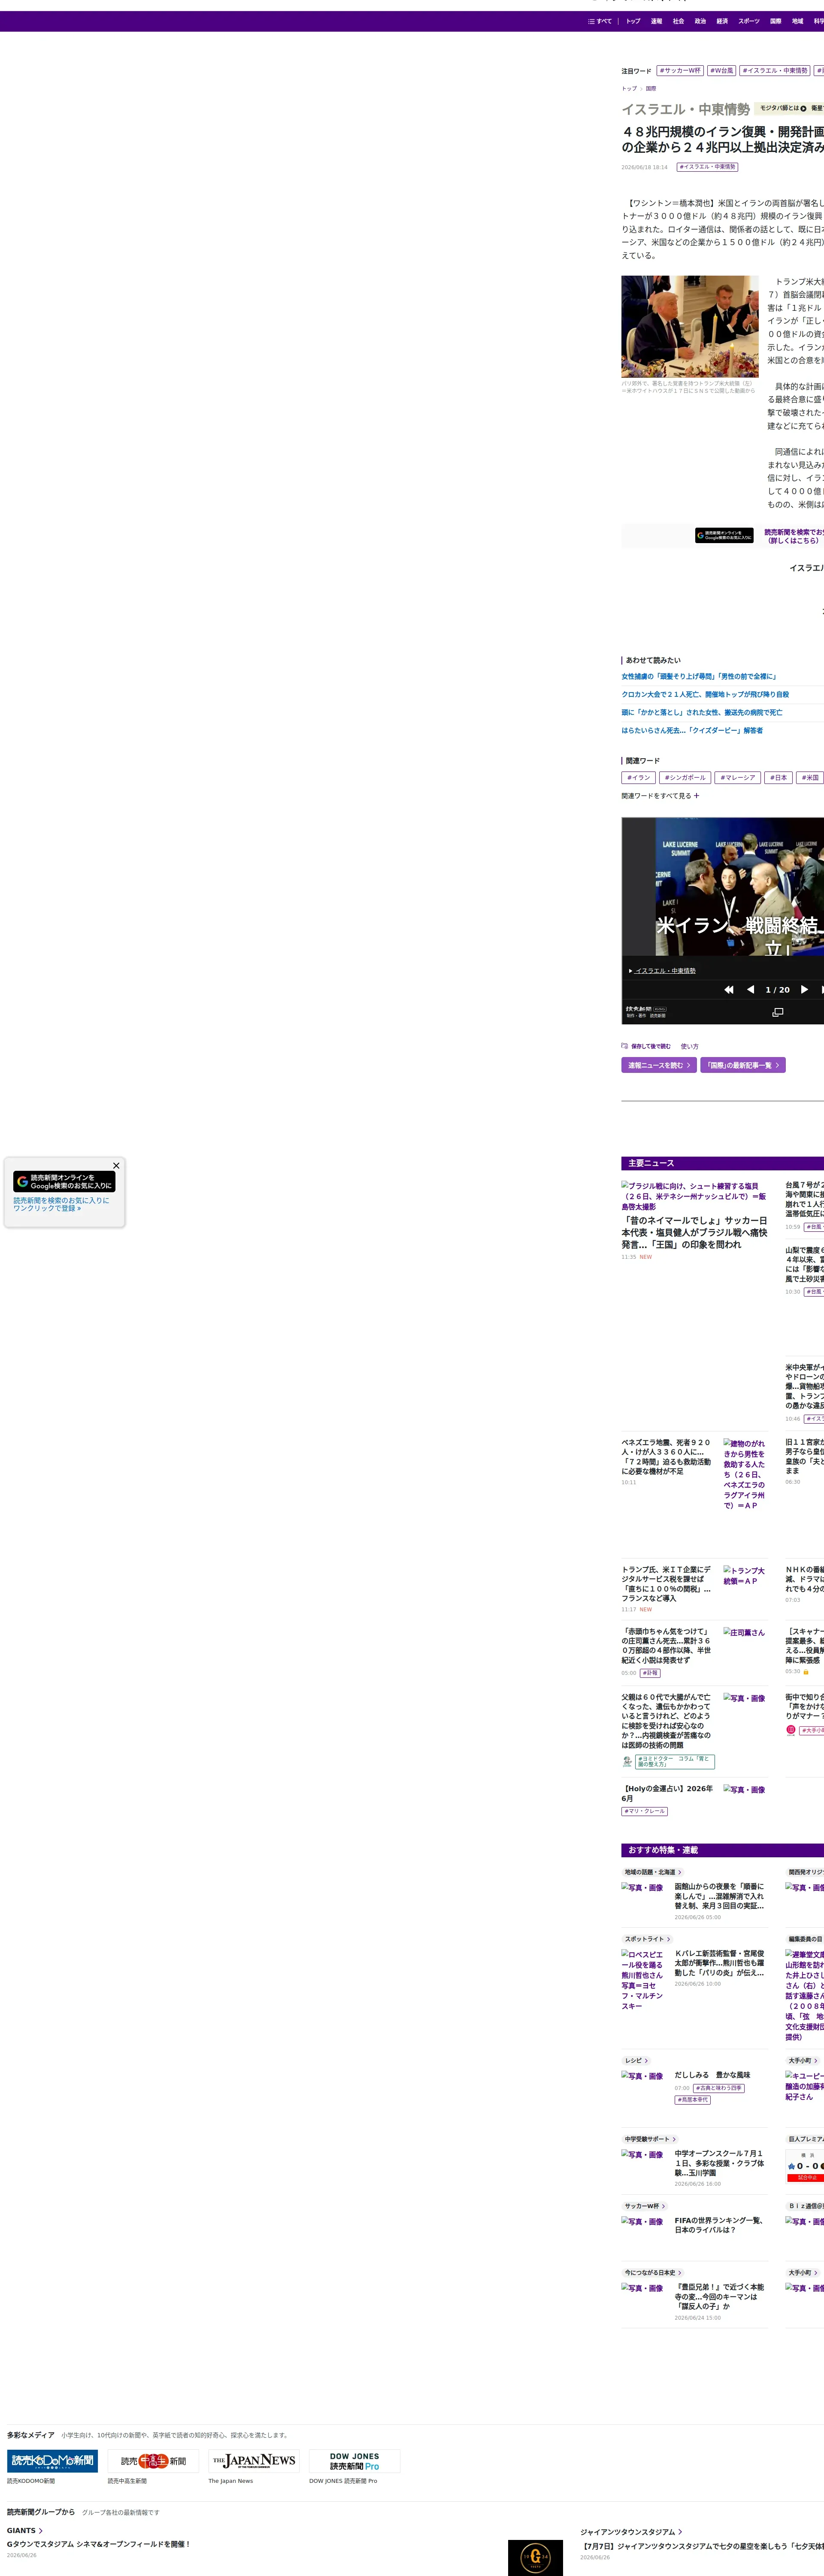Open the related article about 「頭髪そり上げ尋問」
824x2576 pixels.
tap(699, 676)
